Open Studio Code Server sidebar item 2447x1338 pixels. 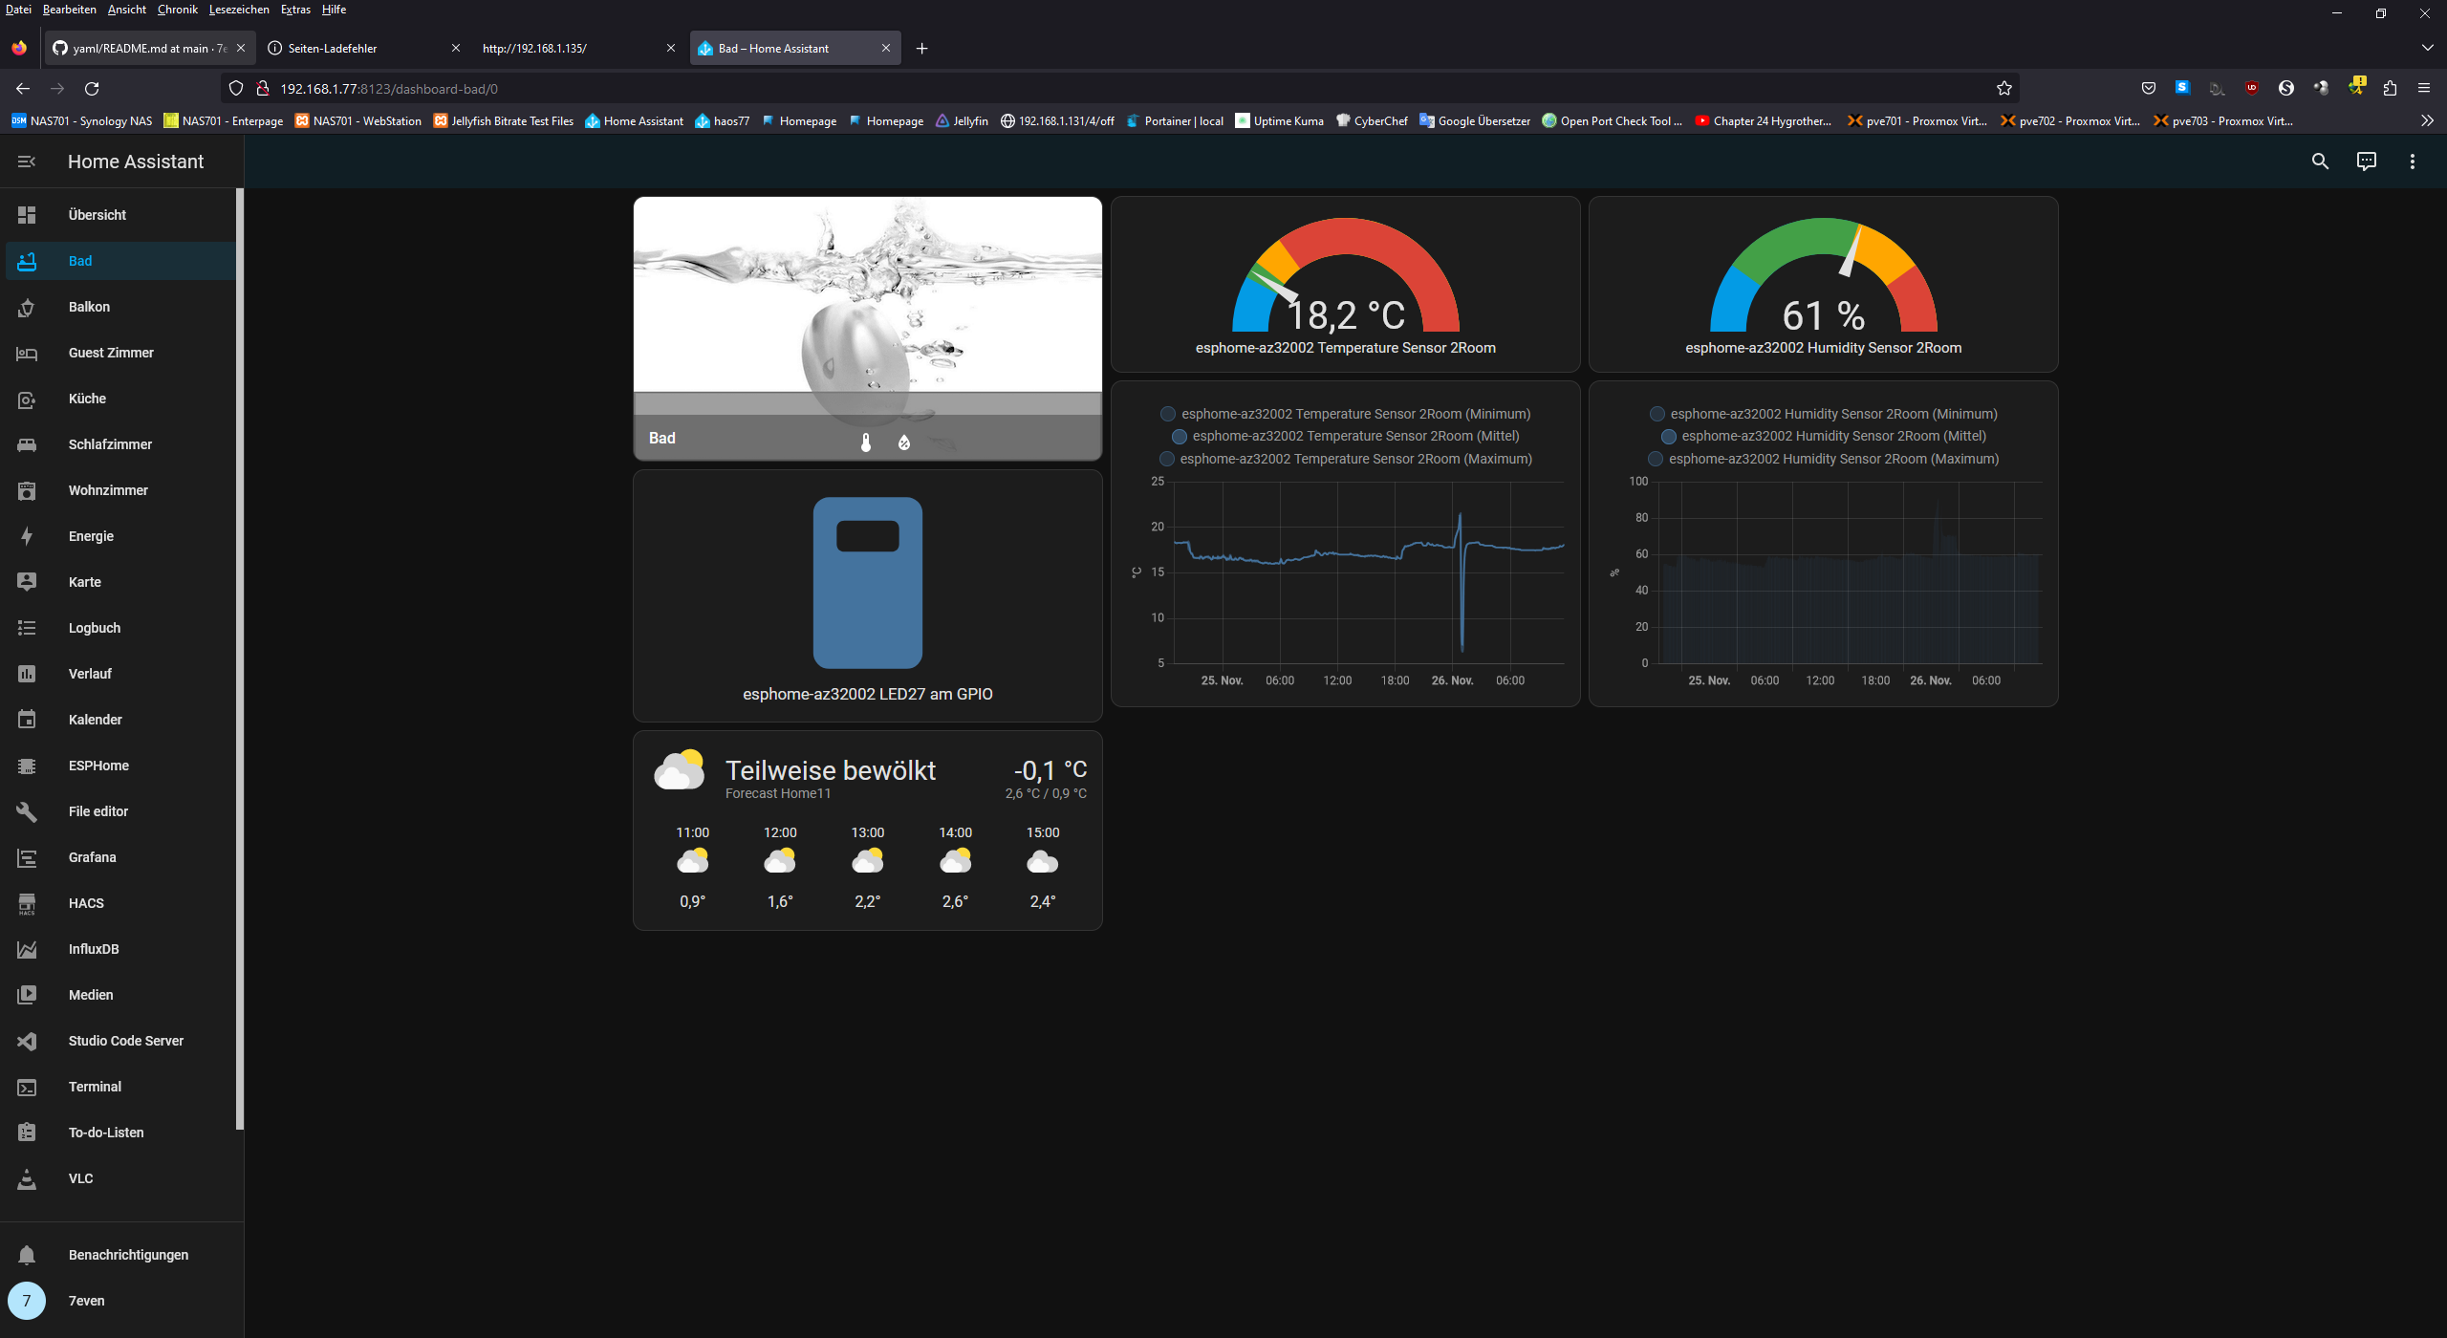(x=125, y=1041)
